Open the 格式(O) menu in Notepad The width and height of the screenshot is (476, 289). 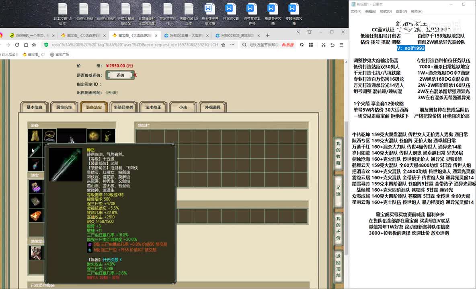(x=386, y=11)
